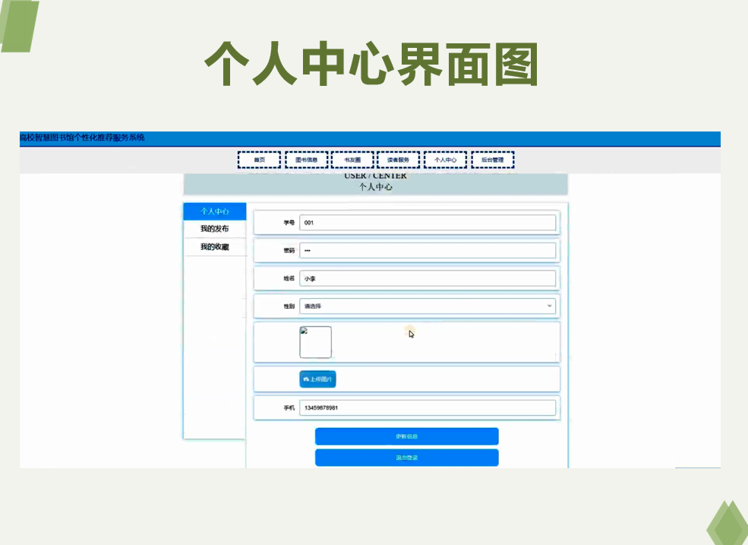Focus the 密码 password field

pyautogui.click(x=428, y=250)
